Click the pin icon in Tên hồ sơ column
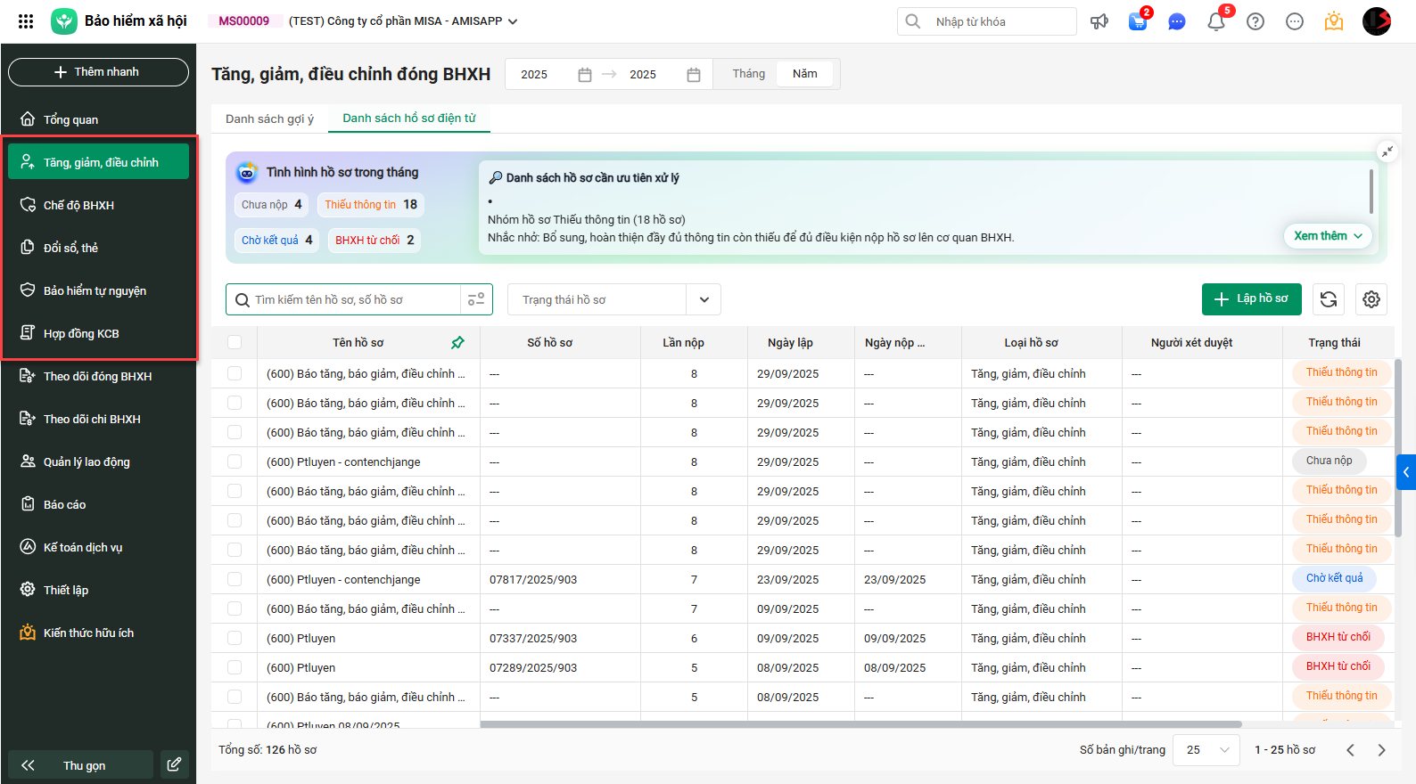Screen dimensions: 1416x784 click(x=457, y=343)
